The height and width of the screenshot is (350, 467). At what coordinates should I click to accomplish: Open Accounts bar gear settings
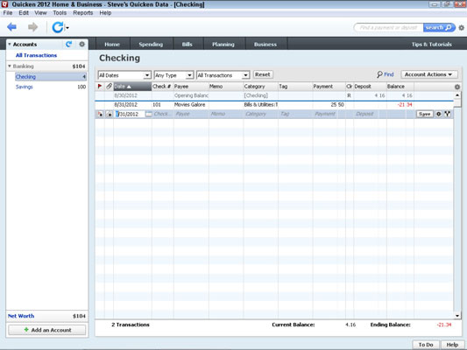[x=81, y=45]
